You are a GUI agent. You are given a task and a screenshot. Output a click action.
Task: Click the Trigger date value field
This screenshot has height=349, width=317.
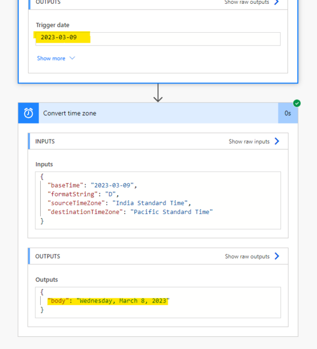(x=158, y=39)
